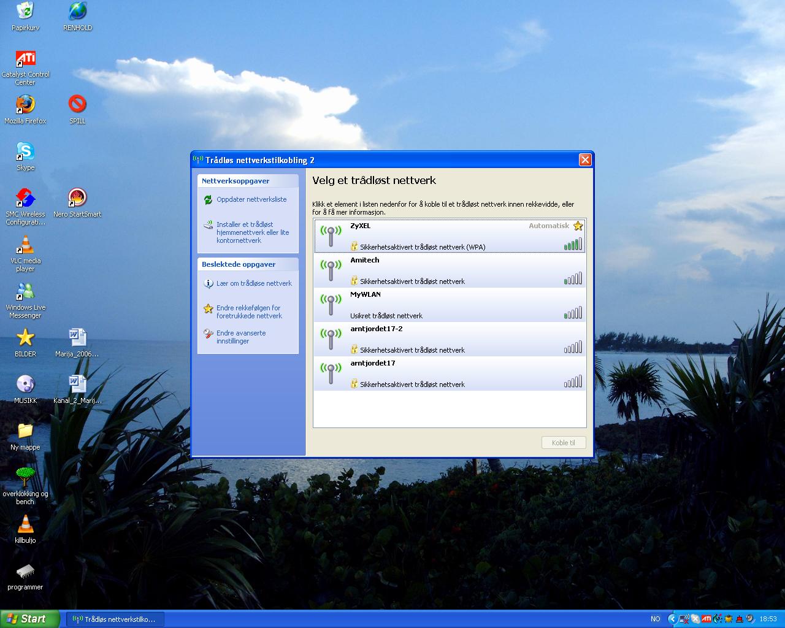The width and height of the screenshot is (785, 628).
Task: Open VLC media player shortcut
Action: [x=25, y=254]
